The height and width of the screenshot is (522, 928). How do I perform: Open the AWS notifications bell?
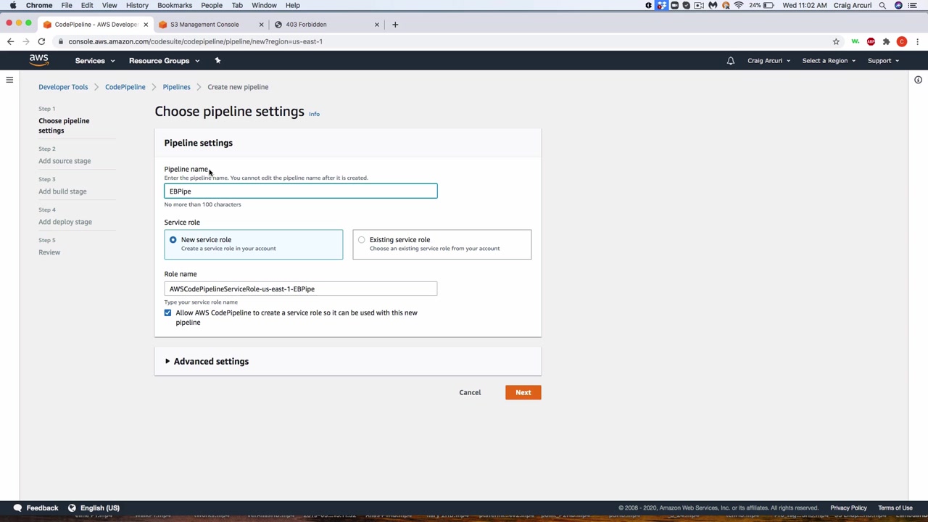[731, 61]
